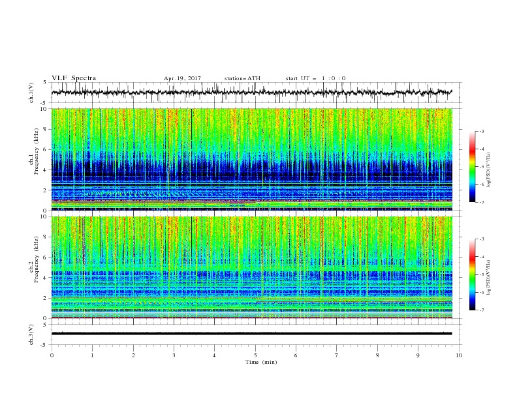517x399 pixels.
Task: Click the 'ch.3(V)' waveform axis label
Action: (x=31, y=334)
